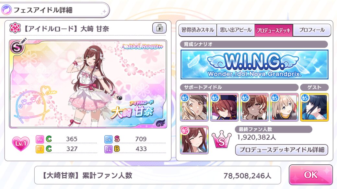The width and height of the screenshot is (337, 189).
Task: Open プロデュースデッキアイドル詳細 button
Action: [x=282, y=150]
